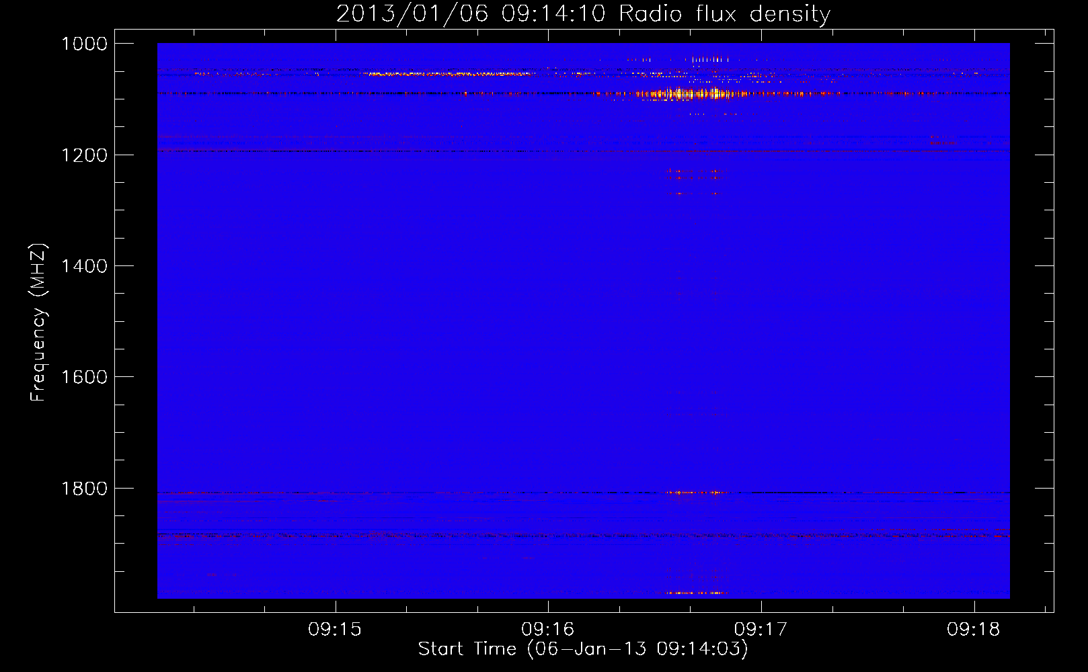Click the bright yellow radio burst near 1090 MHz

click(693, 93)
